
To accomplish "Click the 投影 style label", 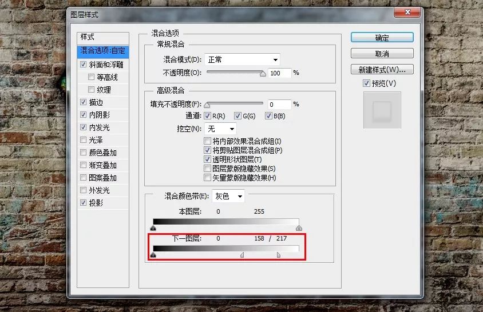I will point(96,203).
